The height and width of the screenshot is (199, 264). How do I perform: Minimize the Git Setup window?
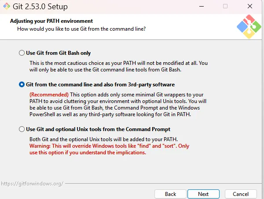pyautogui.click(x=202, y=7)
